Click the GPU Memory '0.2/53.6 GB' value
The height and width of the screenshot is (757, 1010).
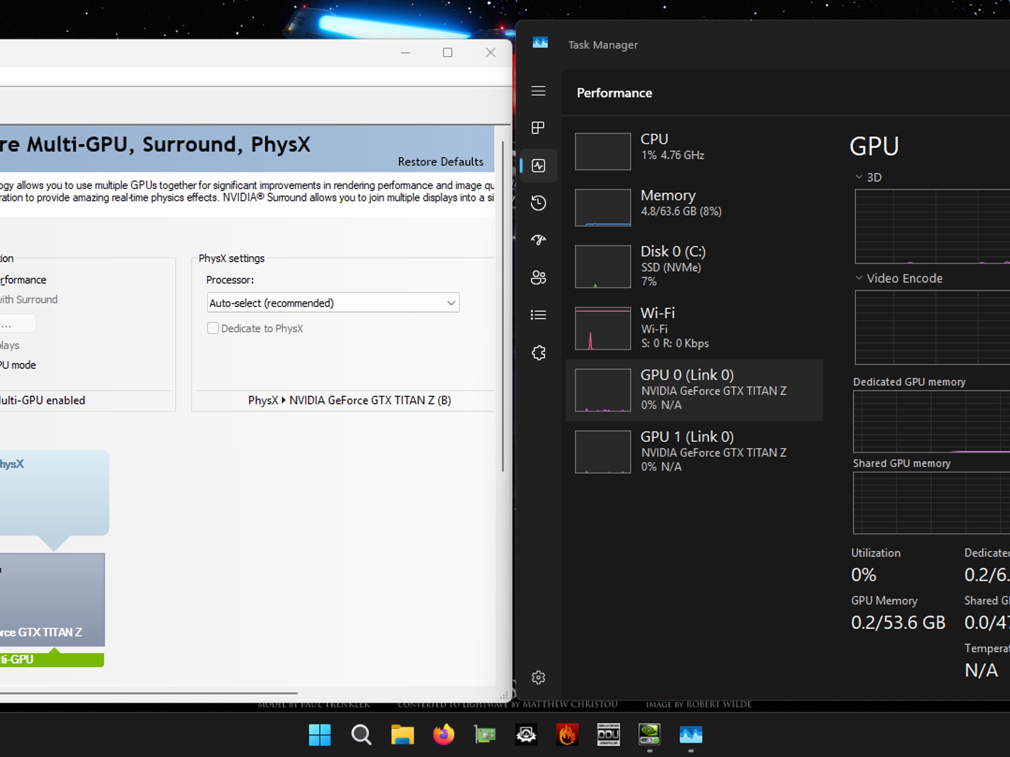point(898,622)
